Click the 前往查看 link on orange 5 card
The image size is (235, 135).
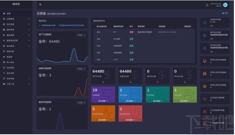point(103,120)
